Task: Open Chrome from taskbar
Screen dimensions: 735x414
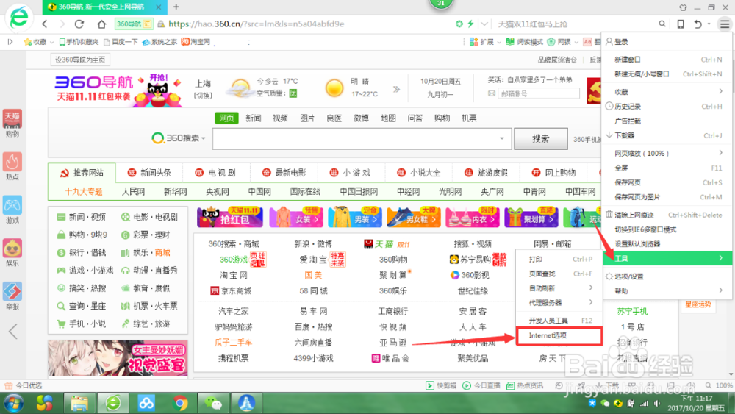Action: tap(180, 403)
